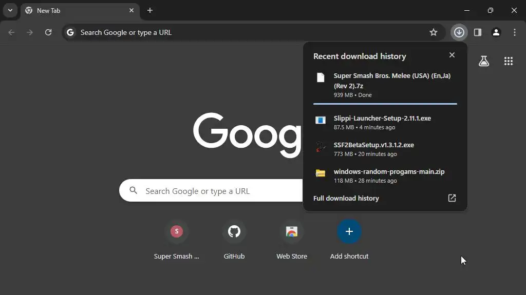Open the GitHub shortcut
This screenshot has width=526, height=295.
(234, 240)
